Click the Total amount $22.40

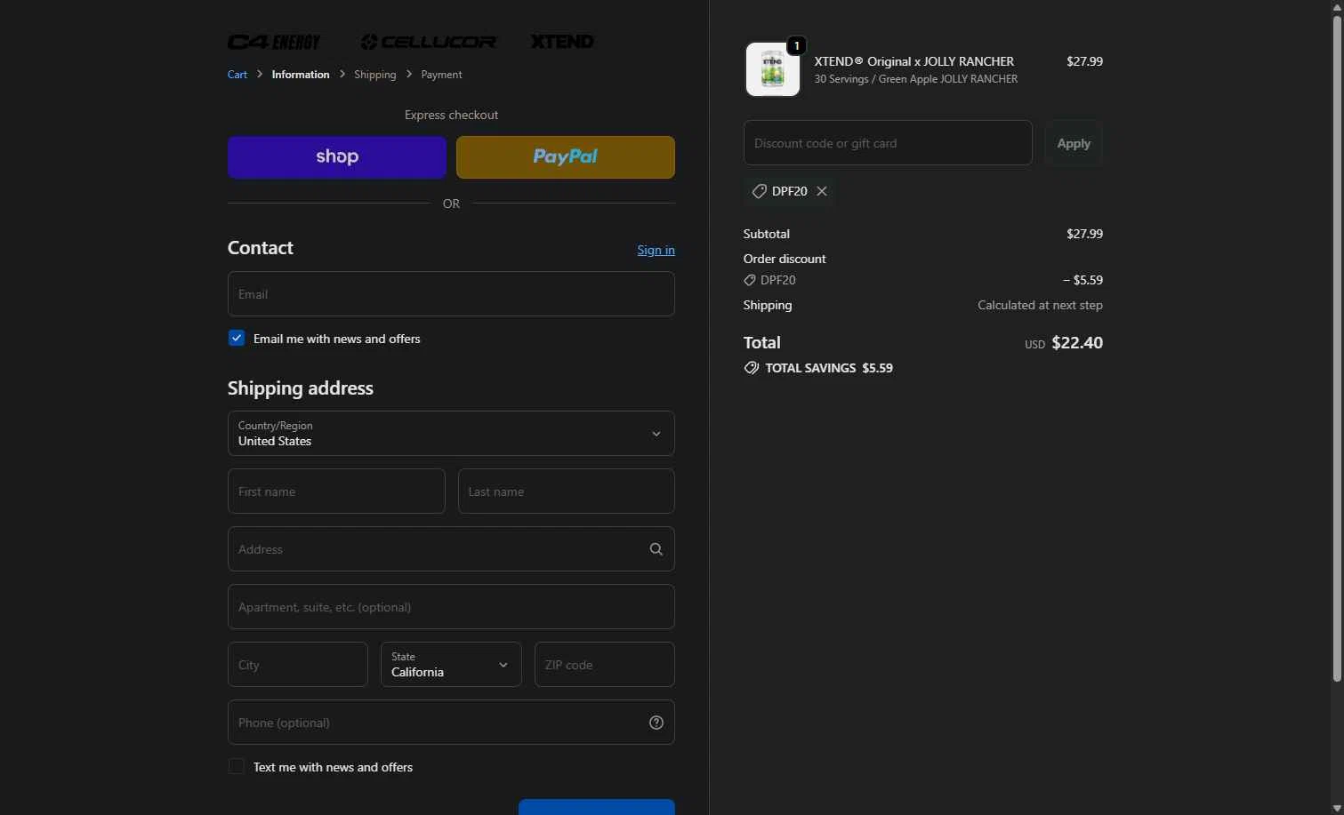tap(1077, 343)
